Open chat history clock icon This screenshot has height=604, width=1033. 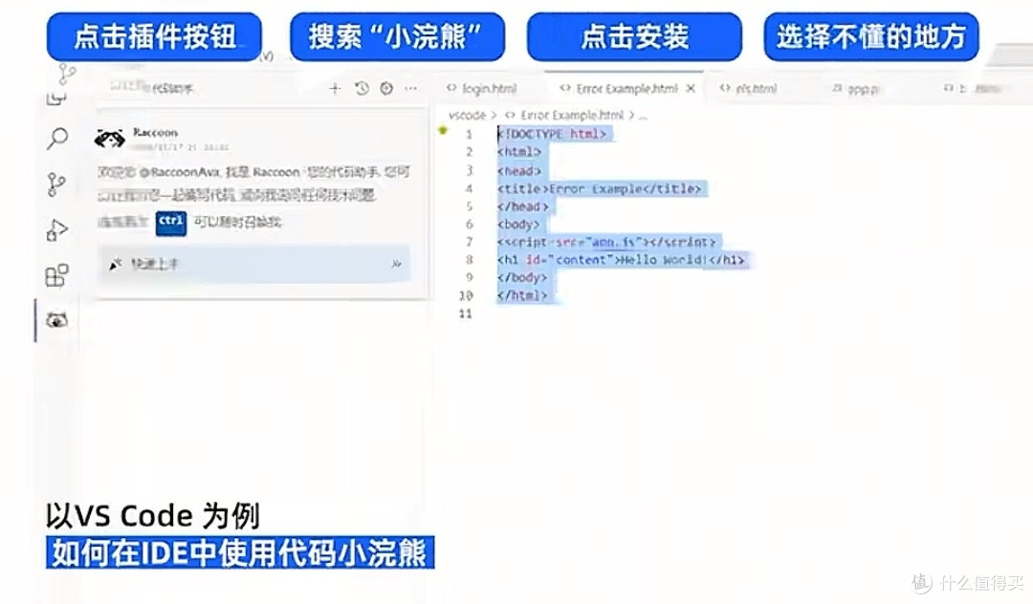click(362, 88)
